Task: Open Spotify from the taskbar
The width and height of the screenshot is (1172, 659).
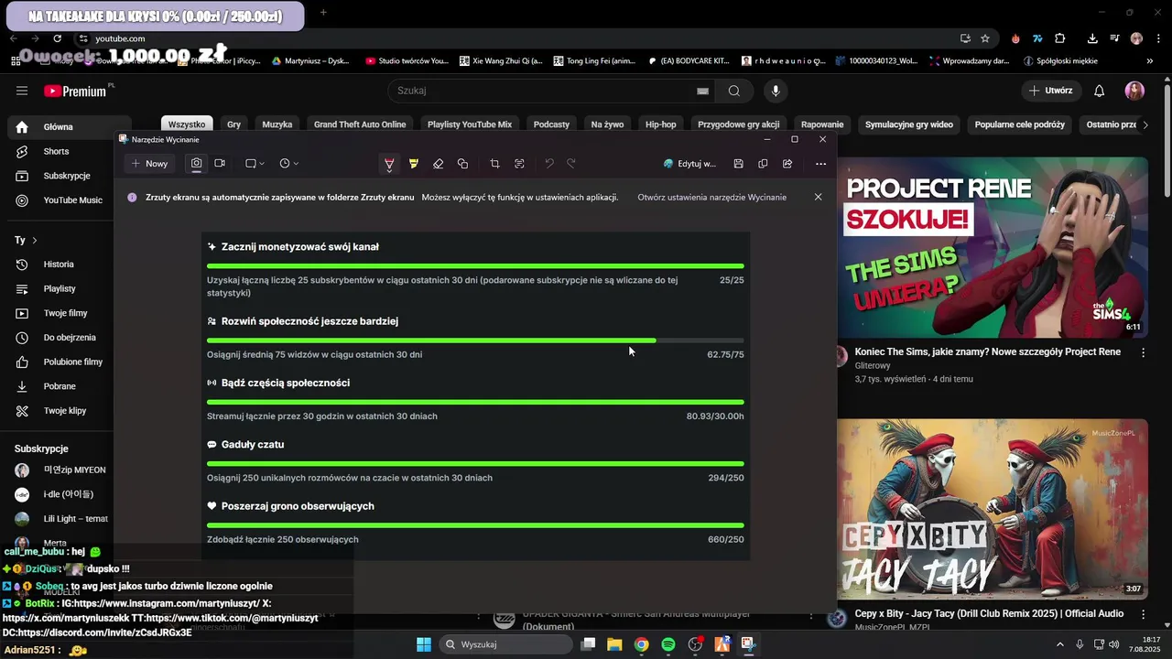Action: click(x=668, y=644)
